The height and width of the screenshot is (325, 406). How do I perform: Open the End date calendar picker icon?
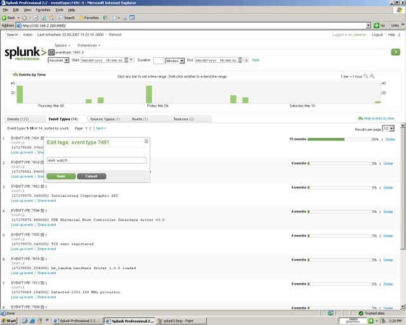[x=246, y=60]
